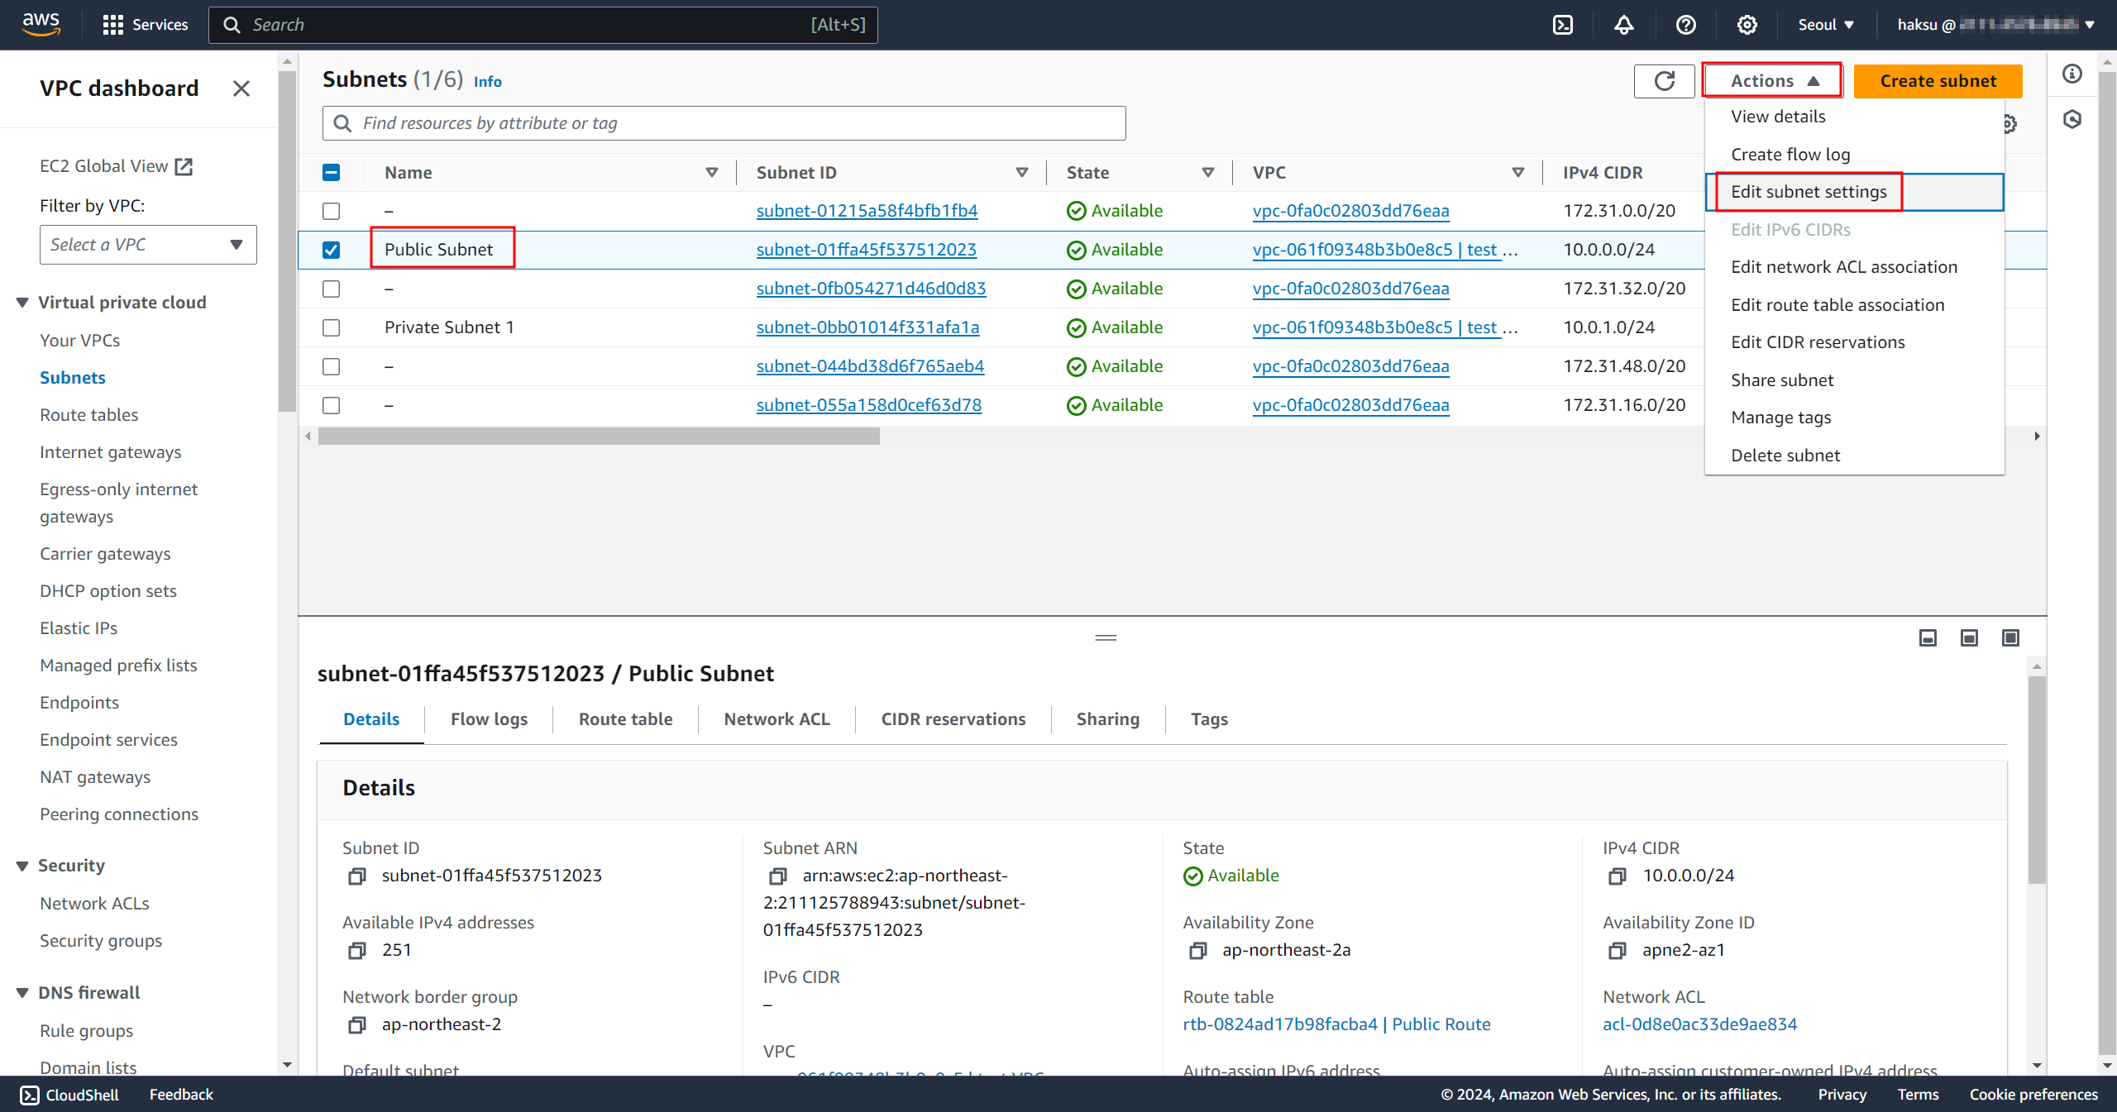The height and width of the screenshot is (1112, 2117).
Task: Uncheck the Public Subnet row checkbox
Action: point(331,250)
